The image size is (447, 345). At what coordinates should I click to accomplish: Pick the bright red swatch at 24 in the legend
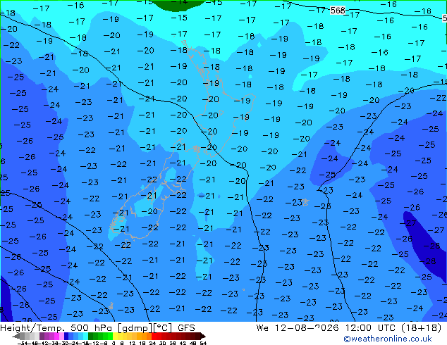point(154,336)
